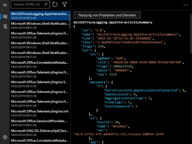Click the PartATransform_AppSessionGuidToUserSid key
Screen dimensions: 192x144
[141, 90]
